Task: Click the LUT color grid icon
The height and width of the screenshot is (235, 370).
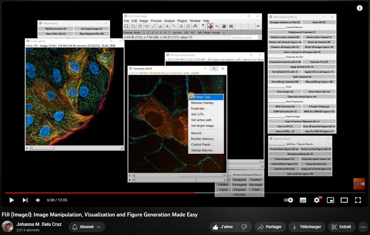Action: [x=224, y=26]
